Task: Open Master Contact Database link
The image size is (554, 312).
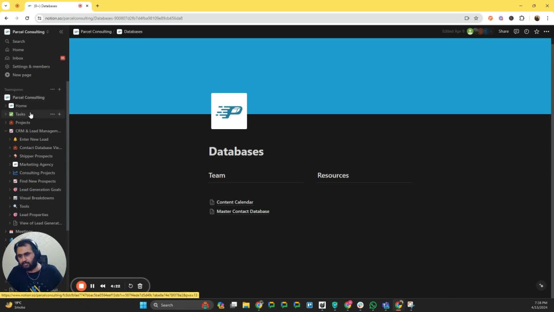Action: coord(243,211)
